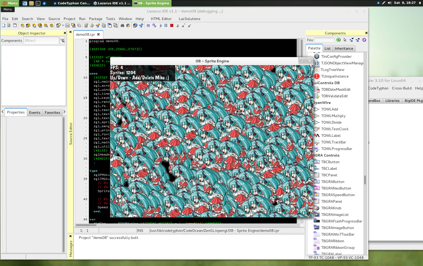Click the source editor horizontal scrollbar
Viewport: 423px width, 266px height.
tap(86, 225)
